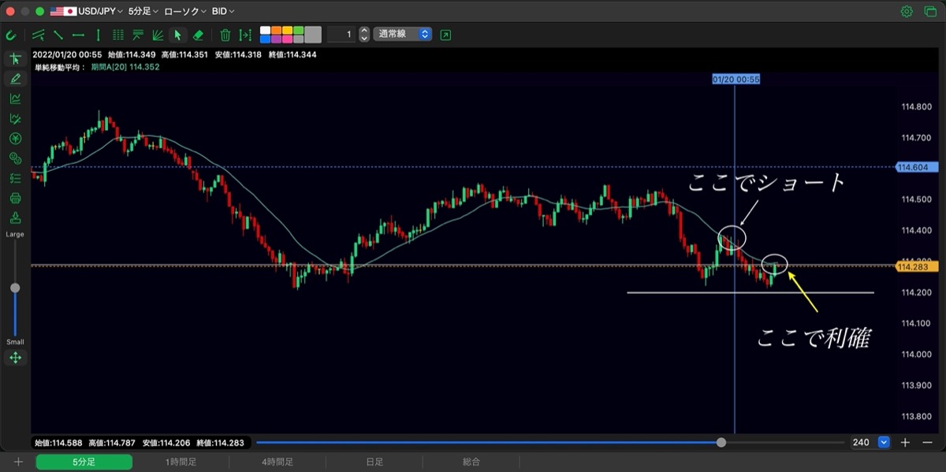Select the trend line drawing tool

58,35
